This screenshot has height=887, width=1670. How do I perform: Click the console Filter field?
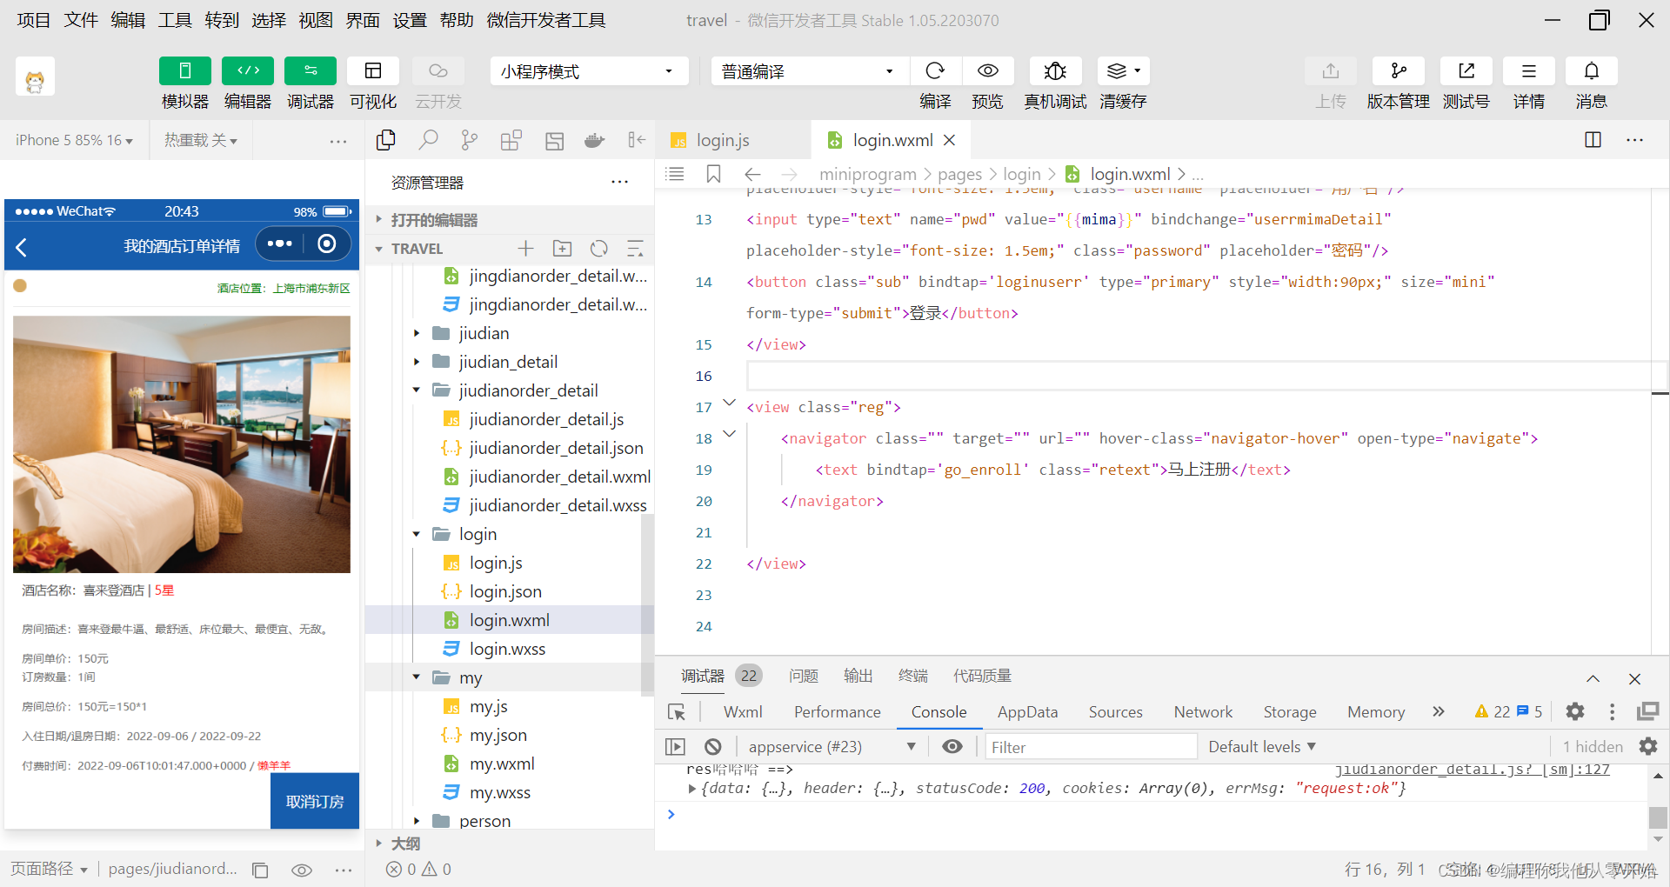(1091, 746)
